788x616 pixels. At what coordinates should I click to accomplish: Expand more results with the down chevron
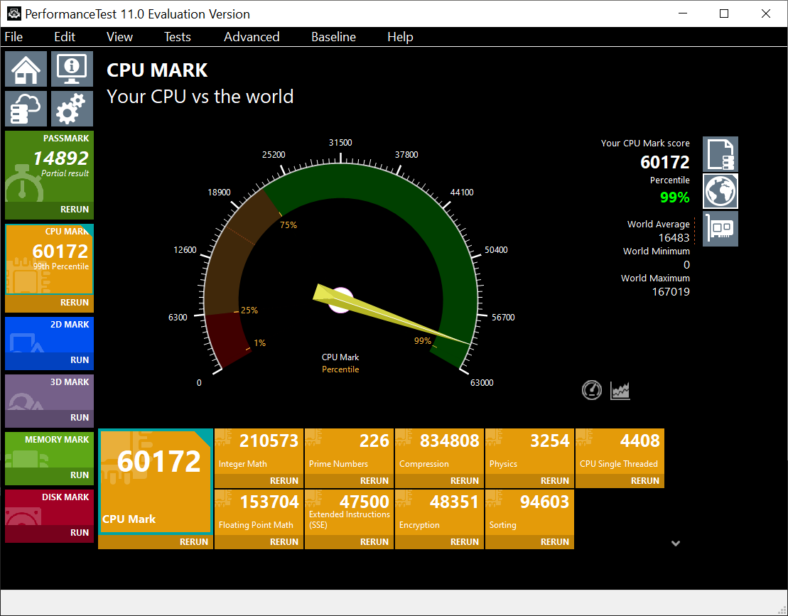point(676,544)
